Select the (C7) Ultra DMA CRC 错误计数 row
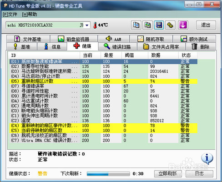Screen dimensions: 222x182 (x=103, y=140)
